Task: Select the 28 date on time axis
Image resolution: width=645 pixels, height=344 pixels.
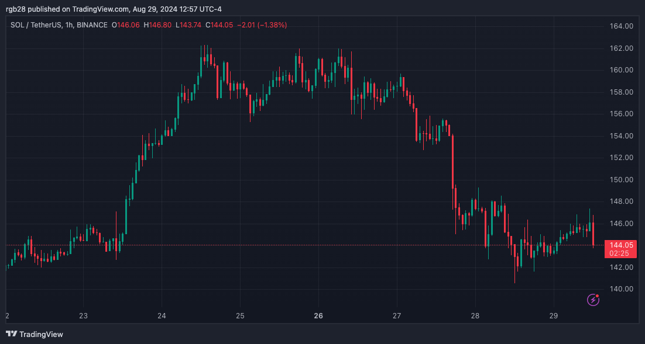Action: (x=475, y=316)
